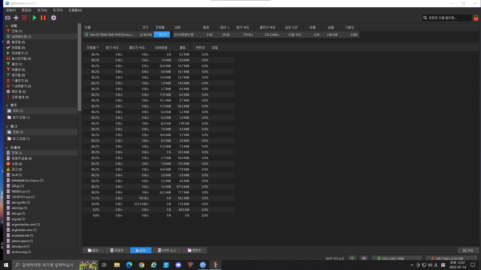481x270 pixels.
Task: Filter by 비활성 (0) status
Action: click(41, 69)
